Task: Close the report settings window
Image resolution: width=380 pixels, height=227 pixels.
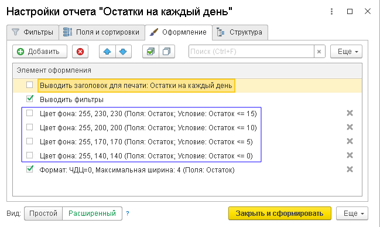Action: 368,11
